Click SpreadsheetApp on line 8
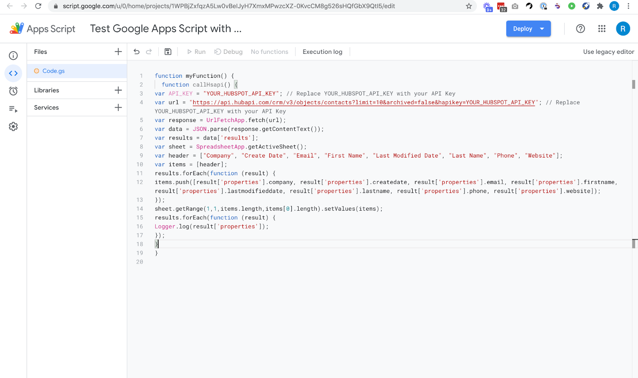Viewport: 638px width, 378px height. (220, 147)
